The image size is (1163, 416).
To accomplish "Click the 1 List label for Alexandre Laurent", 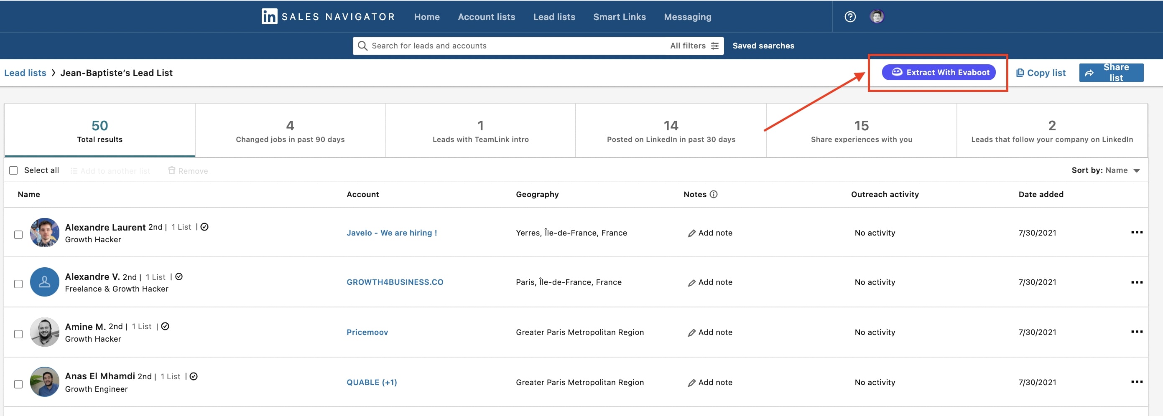I will (181, 227).
